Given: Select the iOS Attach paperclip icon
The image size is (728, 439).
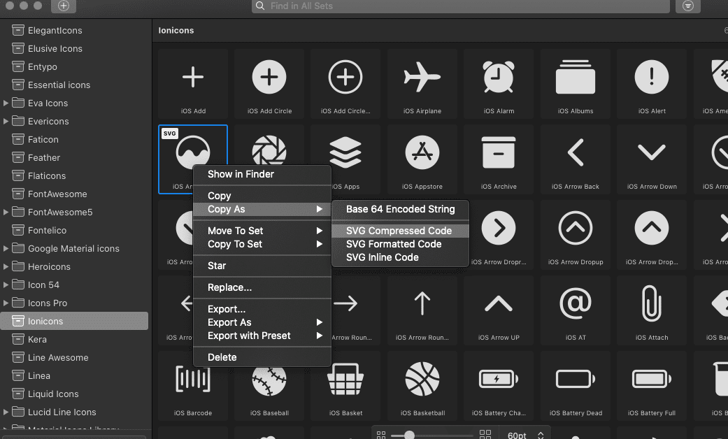Looking at the screenshot, I should coord(652,310).
